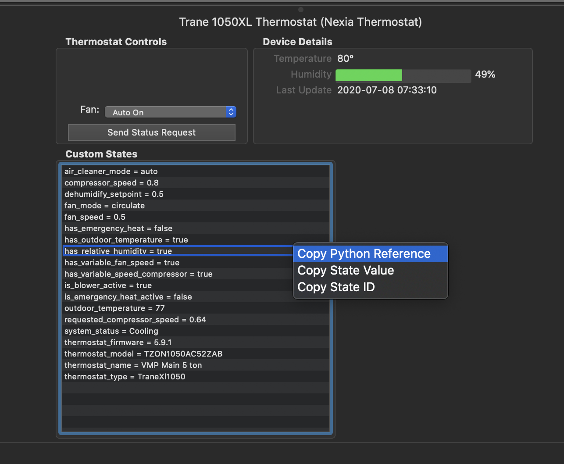Click the Device Details heading
Image resolution: width=564 pixels, height=464 pixels.
[297, 42]
